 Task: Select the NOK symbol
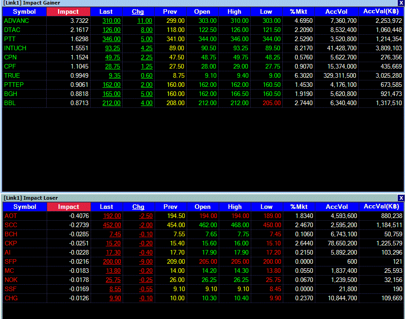[11, 280]
